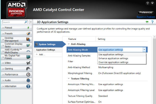Viewport: 156px width, 104px height.
Task: Click Surface Format Optimization 'On' value
Action: 100,102
